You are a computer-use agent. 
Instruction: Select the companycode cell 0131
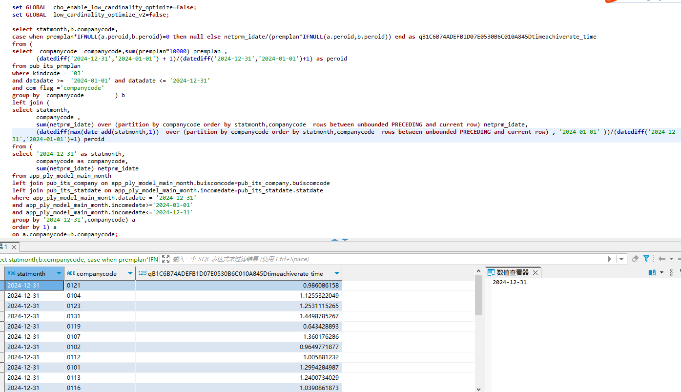coord(100,316)
